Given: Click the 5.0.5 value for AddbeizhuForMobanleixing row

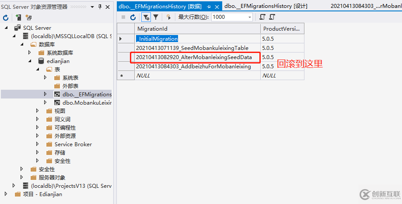Looking at the screenshot, I should pyautogui.click(x=268, y=67).
